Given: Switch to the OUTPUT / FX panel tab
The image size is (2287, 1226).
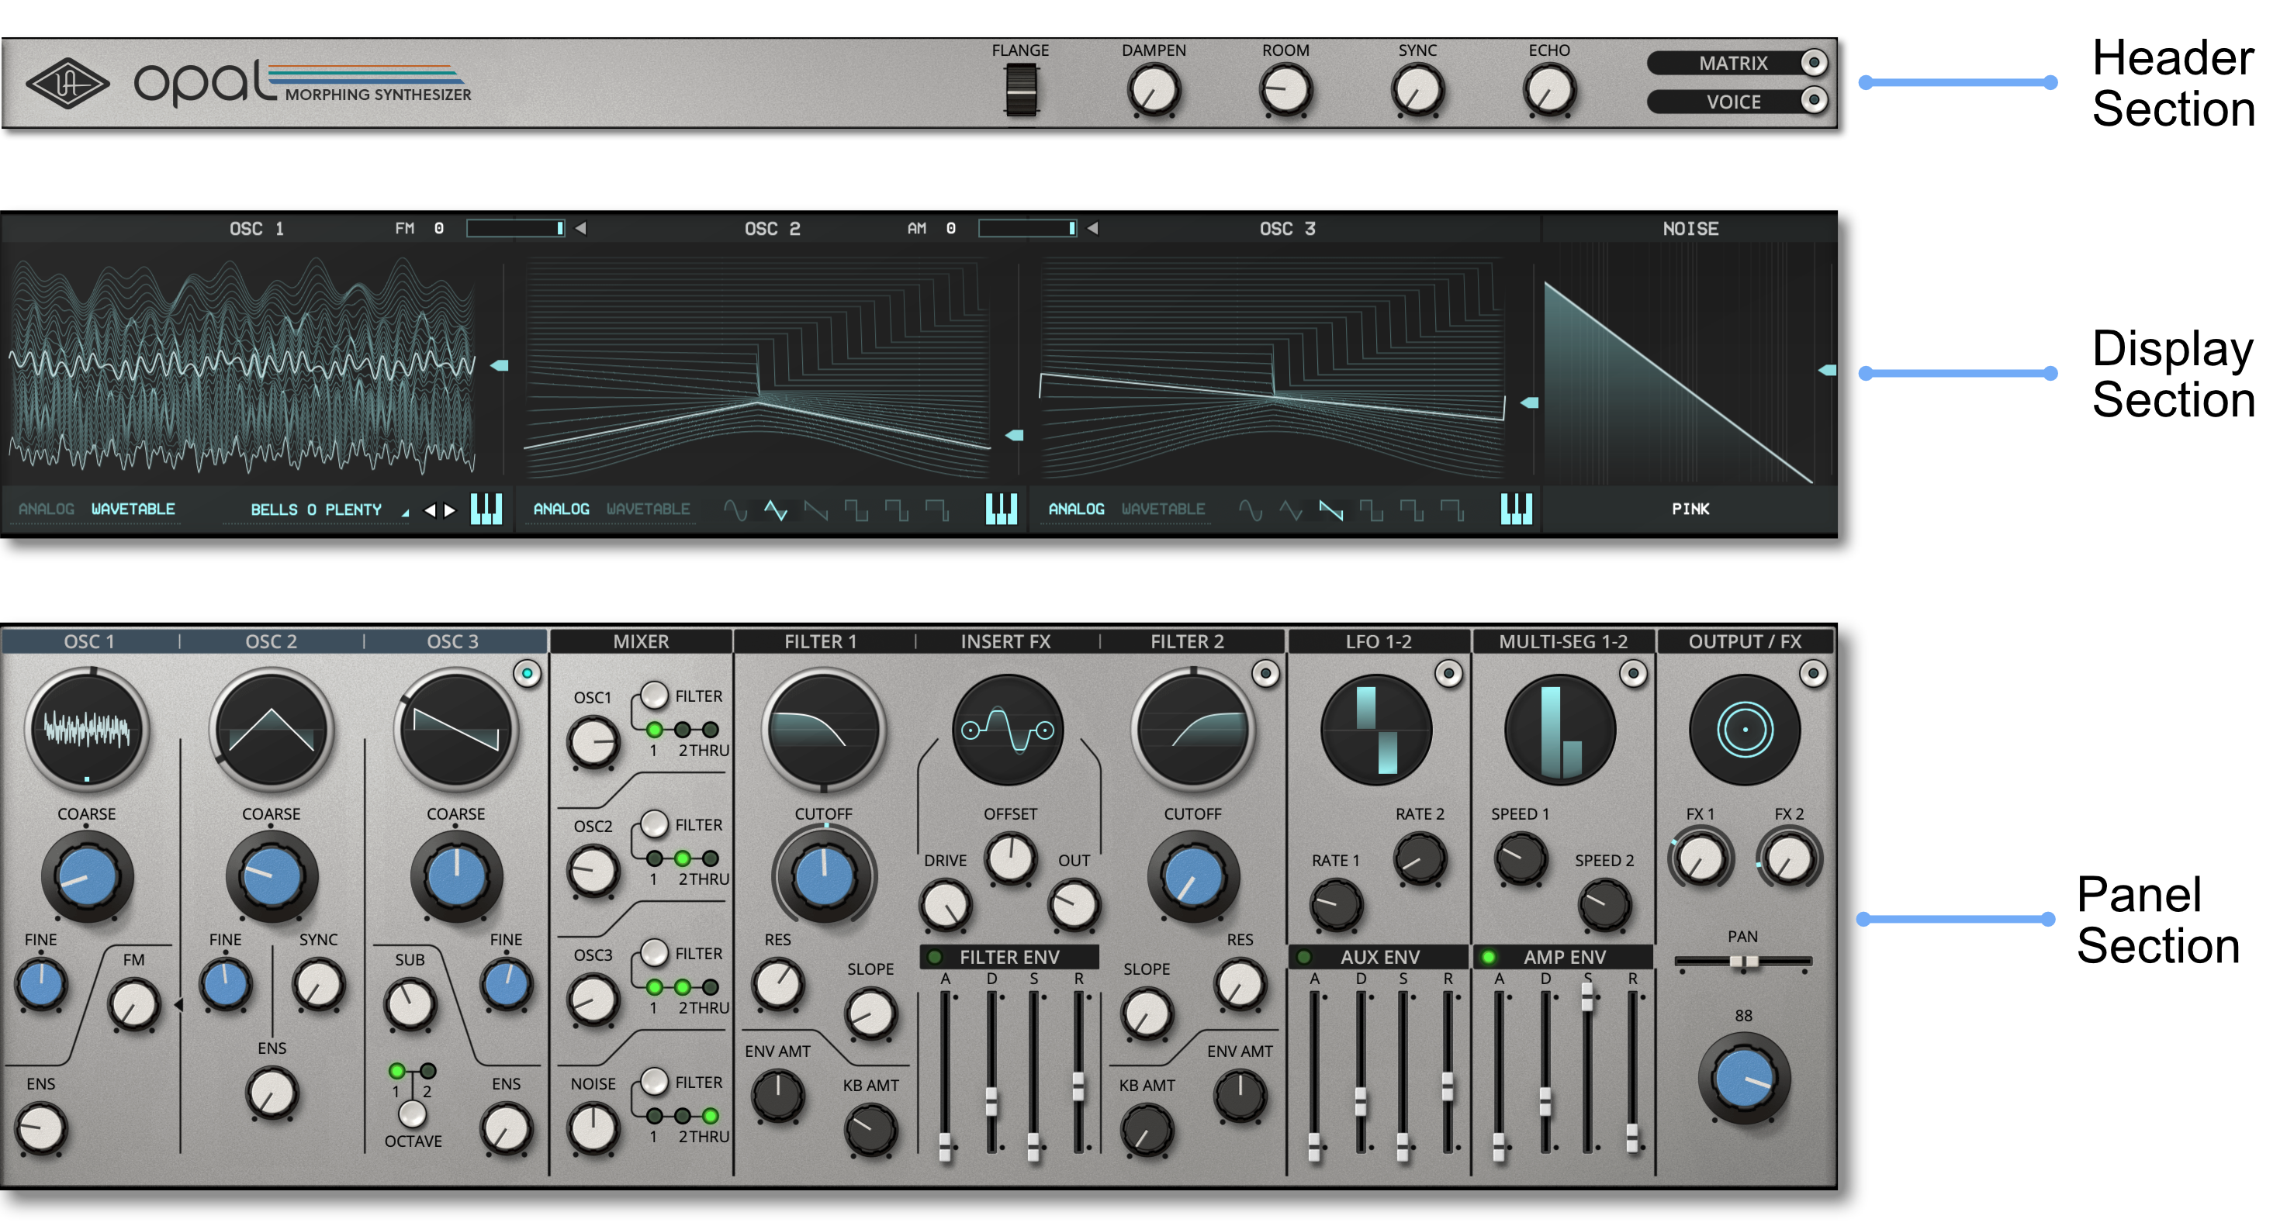Looking at the screenshot, I should click(x=1745, y=641).
